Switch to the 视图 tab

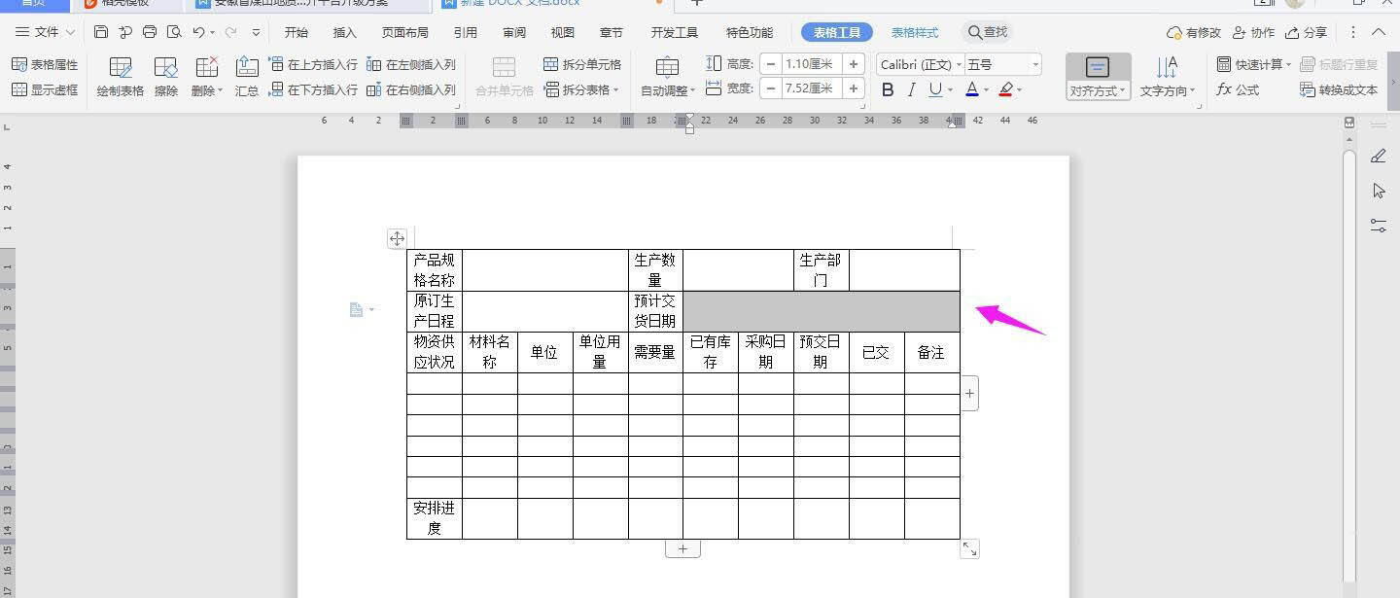click(x=563, y=32)
